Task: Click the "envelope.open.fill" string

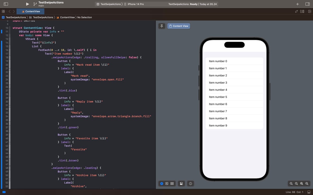Action: (108, 79)
